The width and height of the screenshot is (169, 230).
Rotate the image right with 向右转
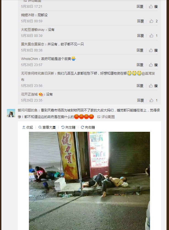tap(88, 127)
